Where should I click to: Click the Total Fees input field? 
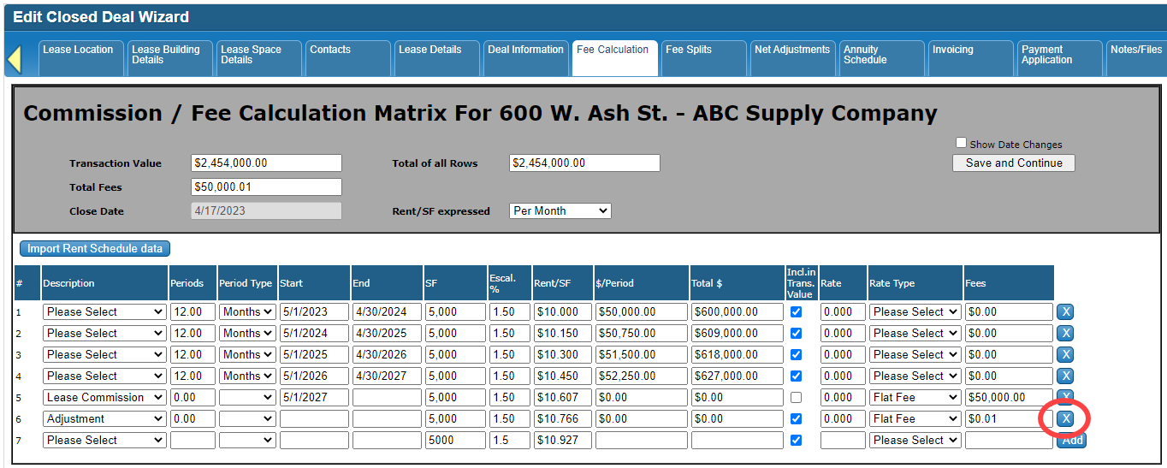coord(266,187)
